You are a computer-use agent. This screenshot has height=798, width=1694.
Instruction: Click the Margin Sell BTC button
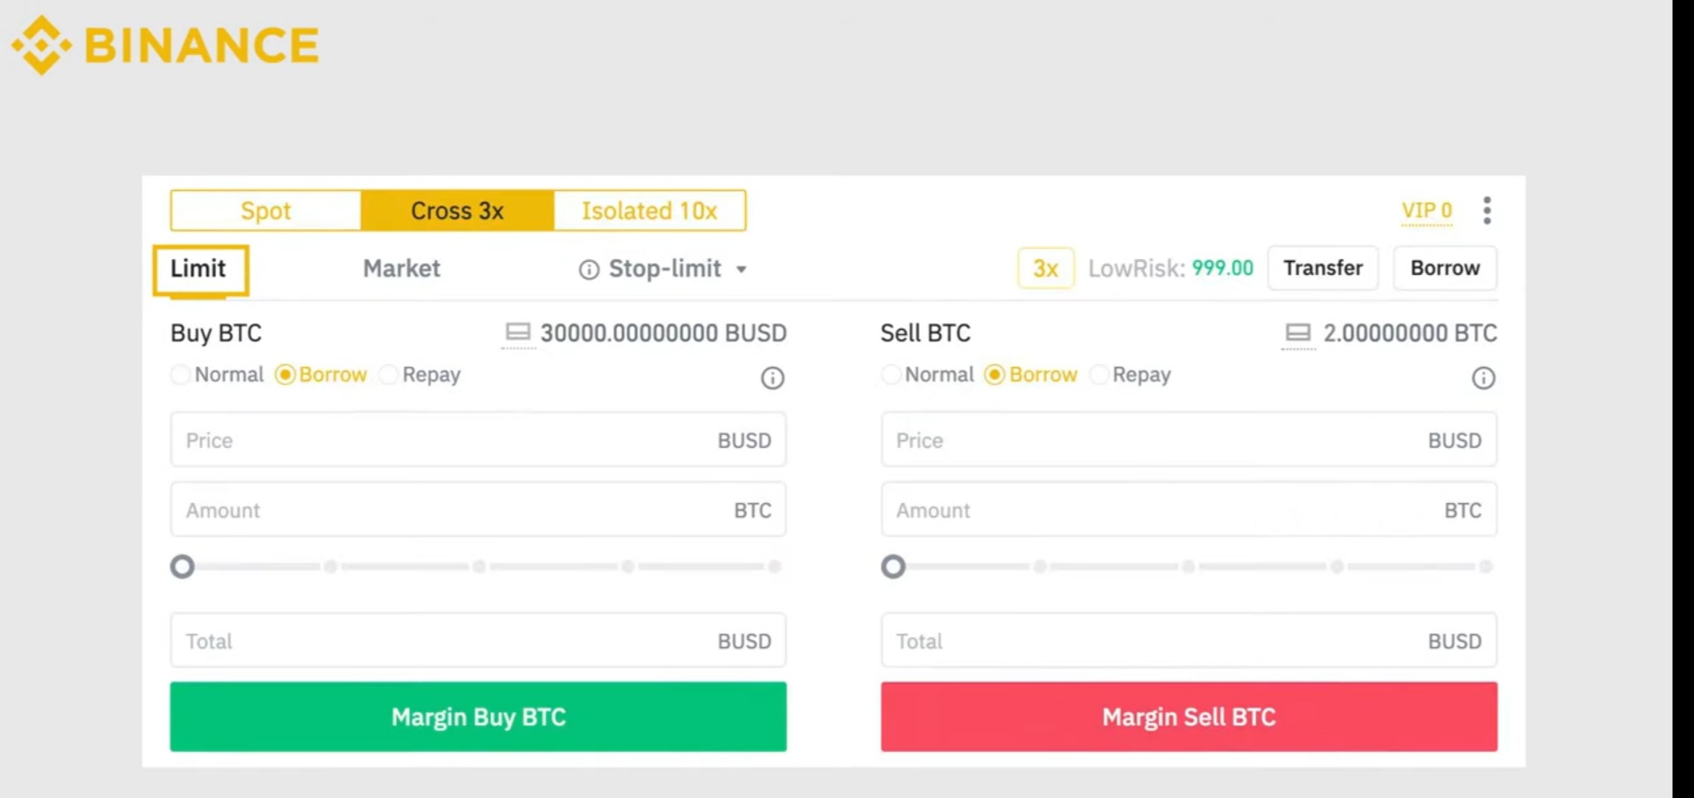(x=1189, y=717)
